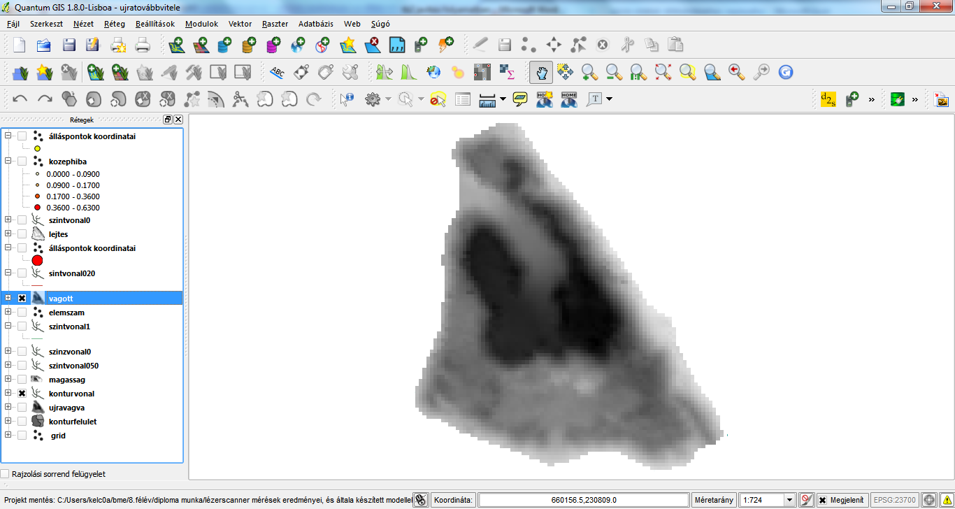Click the yellow circle symbol swatch
This screenshot has width=955, height=509.
pyautogui.click(x=37, y=148)
